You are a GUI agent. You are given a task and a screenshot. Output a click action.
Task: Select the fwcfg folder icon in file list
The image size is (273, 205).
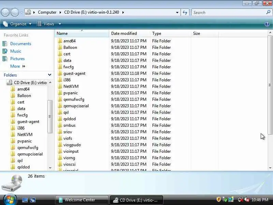coord(60,67)
